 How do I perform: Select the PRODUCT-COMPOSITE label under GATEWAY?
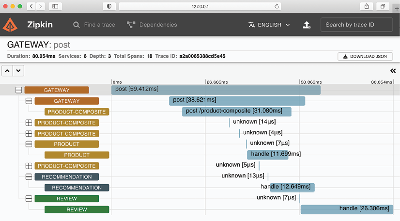pos(77,112)
